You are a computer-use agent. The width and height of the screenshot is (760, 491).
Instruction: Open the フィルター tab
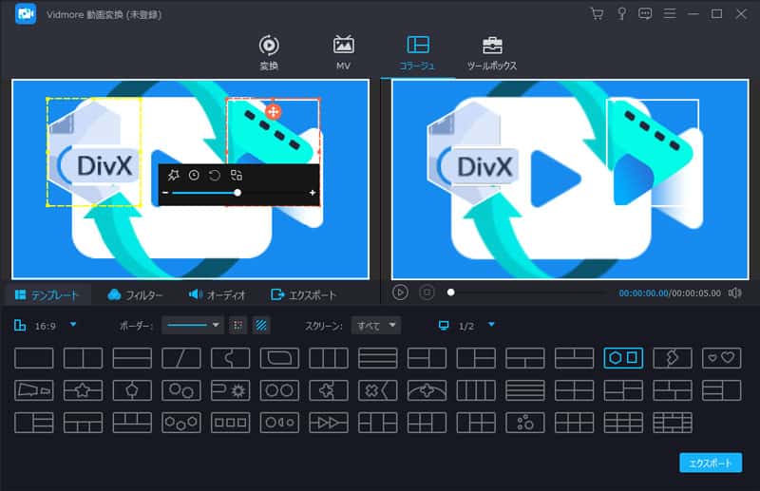136,294
